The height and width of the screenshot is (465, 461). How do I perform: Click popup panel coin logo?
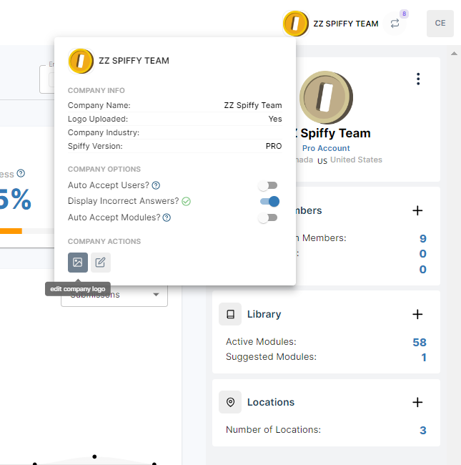pyautogui.click(x=81, y=61)
